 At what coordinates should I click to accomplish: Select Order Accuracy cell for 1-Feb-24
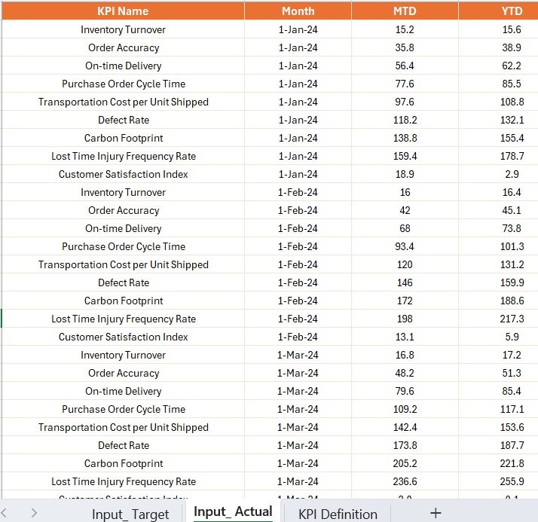123,210
